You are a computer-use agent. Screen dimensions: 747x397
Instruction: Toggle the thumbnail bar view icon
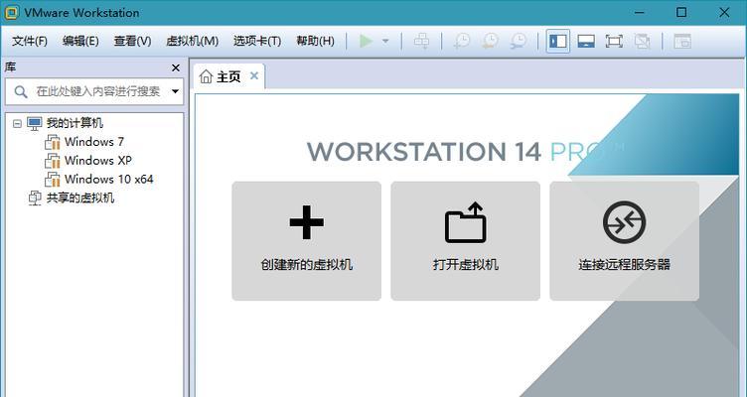pyautogui.click(x=586, y=42)
